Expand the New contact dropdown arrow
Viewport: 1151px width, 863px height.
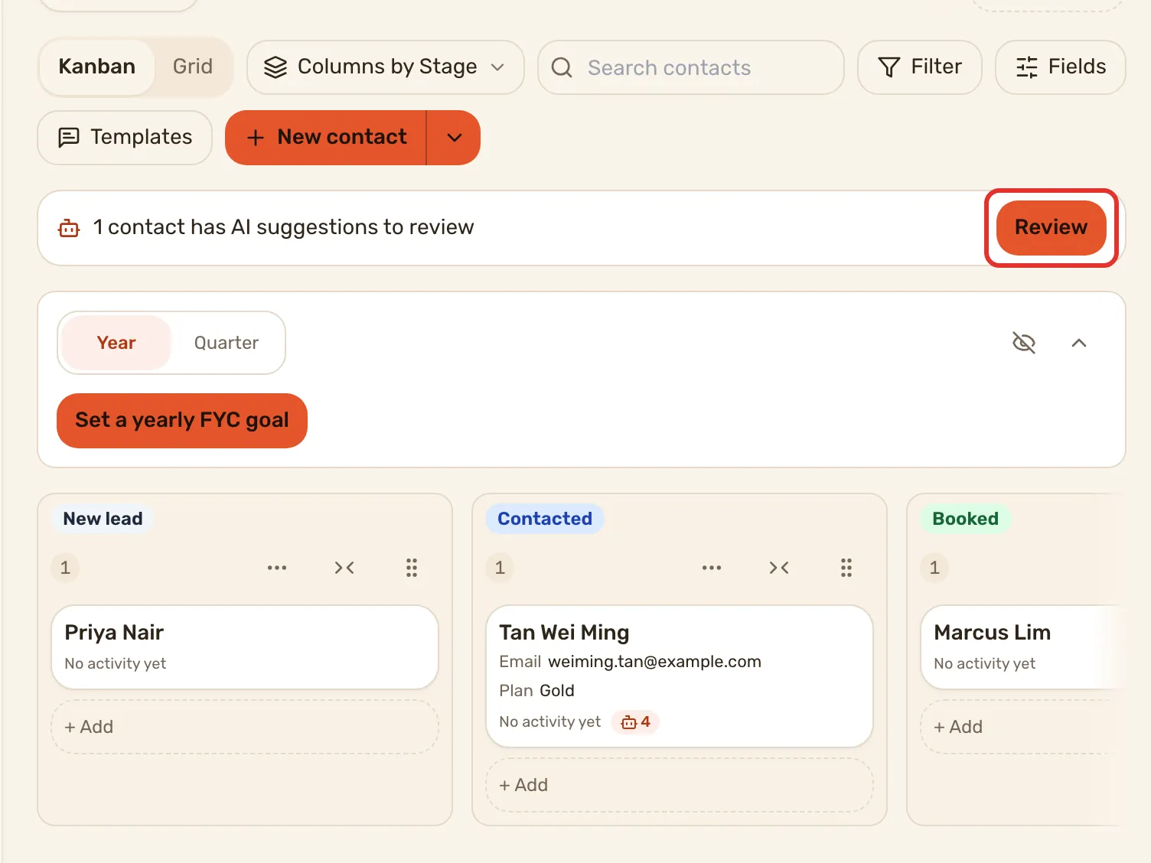[x=454, y=138]
